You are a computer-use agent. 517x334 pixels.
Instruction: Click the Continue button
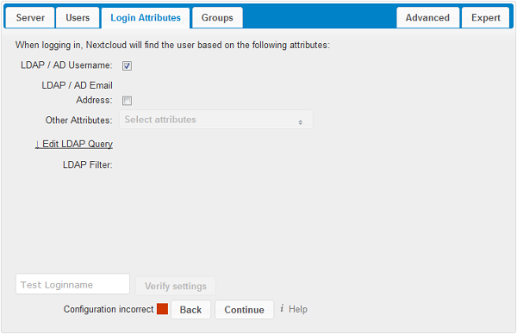pos(245,310)
